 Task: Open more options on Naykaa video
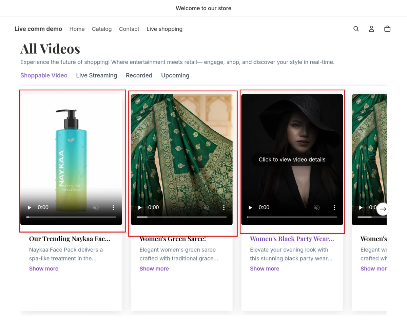click(x=113, y=207)
